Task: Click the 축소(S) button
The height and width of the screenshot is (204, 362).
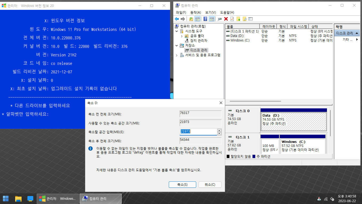Action: [182, 185]
